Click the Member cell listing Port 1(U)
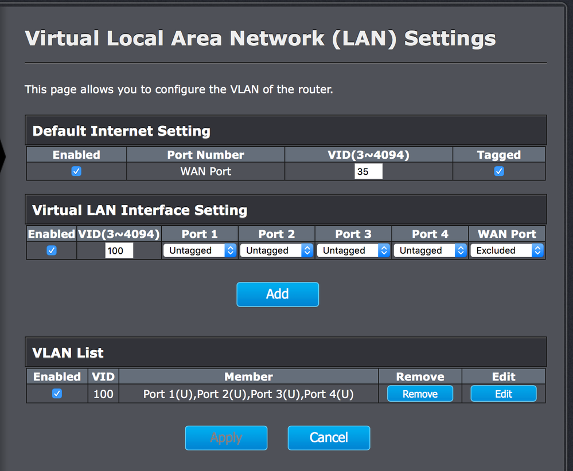 pos(248,394)
